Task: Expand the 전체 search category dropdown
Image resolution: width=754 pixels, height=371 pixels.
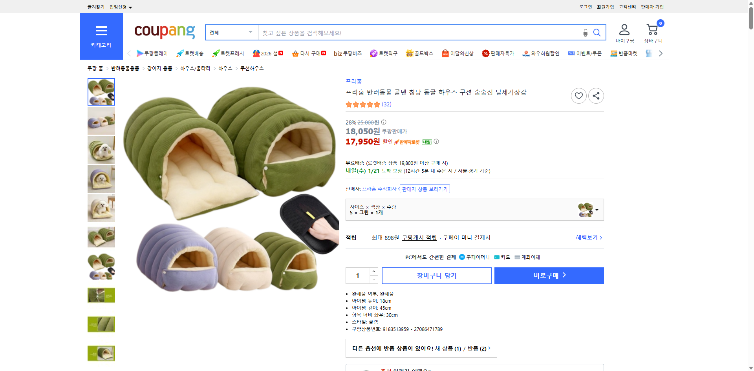Action: click(231, 33)
